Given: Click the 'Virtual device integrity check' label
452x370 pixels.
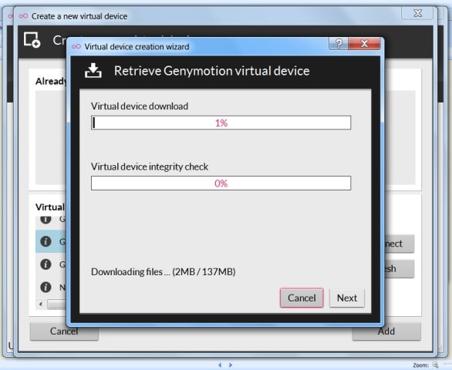Looking at the screenshot, I should [150, 166].
